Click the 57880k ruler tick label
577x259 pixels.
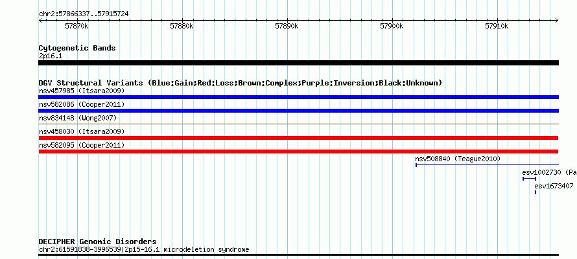click(182, 27)
